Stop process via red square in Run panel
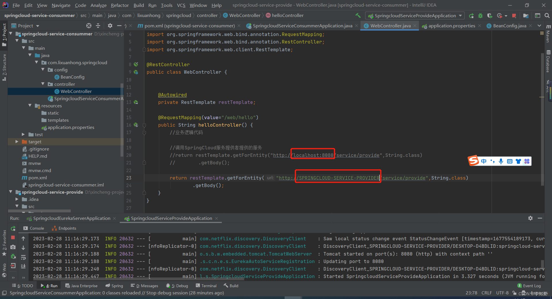 [x=13, y=238]
